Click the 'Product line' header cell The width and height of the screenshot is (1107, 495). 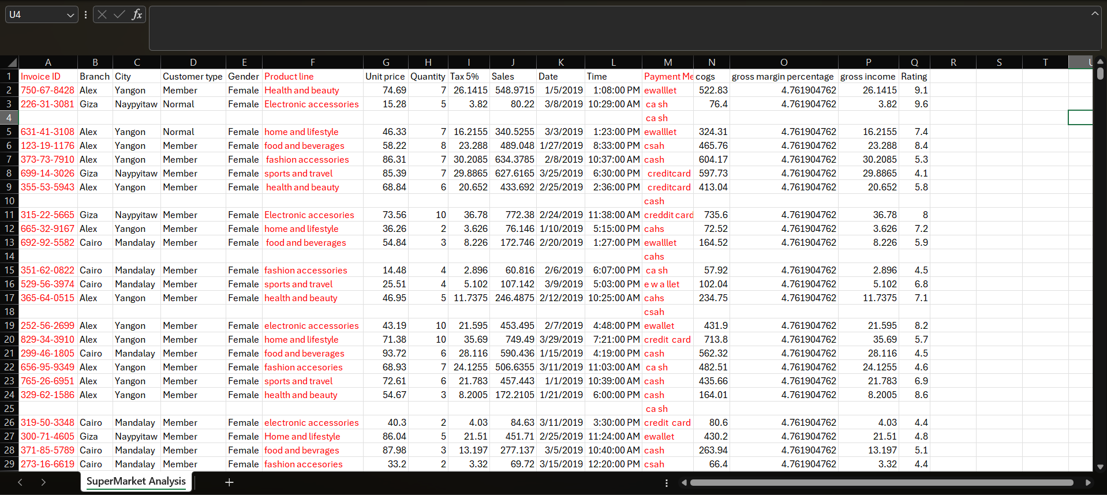(x=313, y=76)
